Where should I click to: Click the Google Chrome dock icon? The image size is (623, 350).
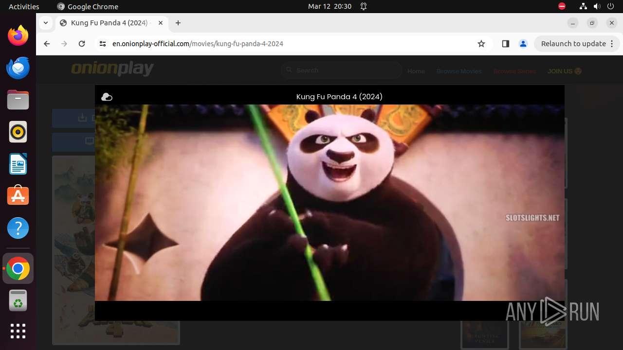[18, 268]
